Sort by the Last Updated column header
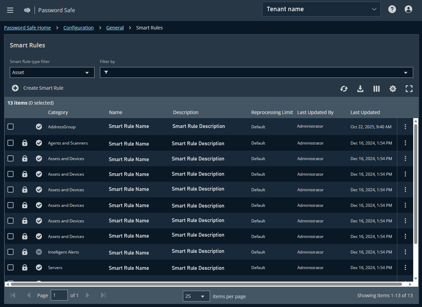422x307 pixels. click(x=365, y=112)
